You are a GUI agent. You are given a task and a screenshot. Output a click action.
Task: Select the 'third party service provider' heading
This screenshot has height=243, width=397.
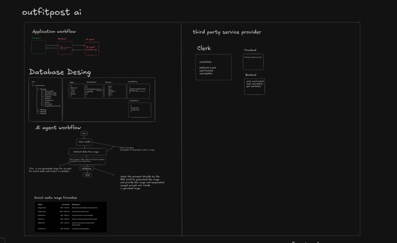click(x=227, y=32)
